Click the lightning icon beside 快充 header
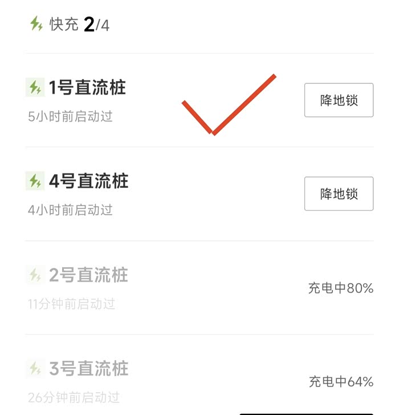Viewport: 399px width, 415px height. pos(36,24)
